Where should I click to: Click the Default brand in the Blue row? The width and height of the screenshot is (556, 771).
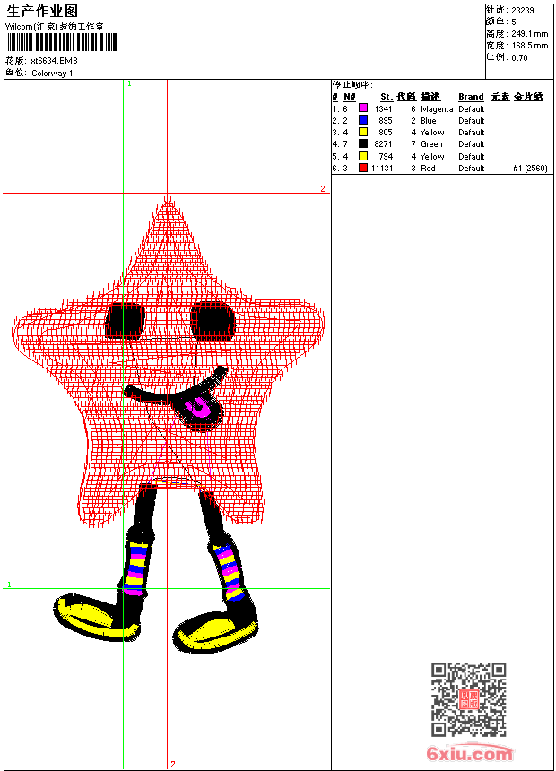[x=472, y=121]
